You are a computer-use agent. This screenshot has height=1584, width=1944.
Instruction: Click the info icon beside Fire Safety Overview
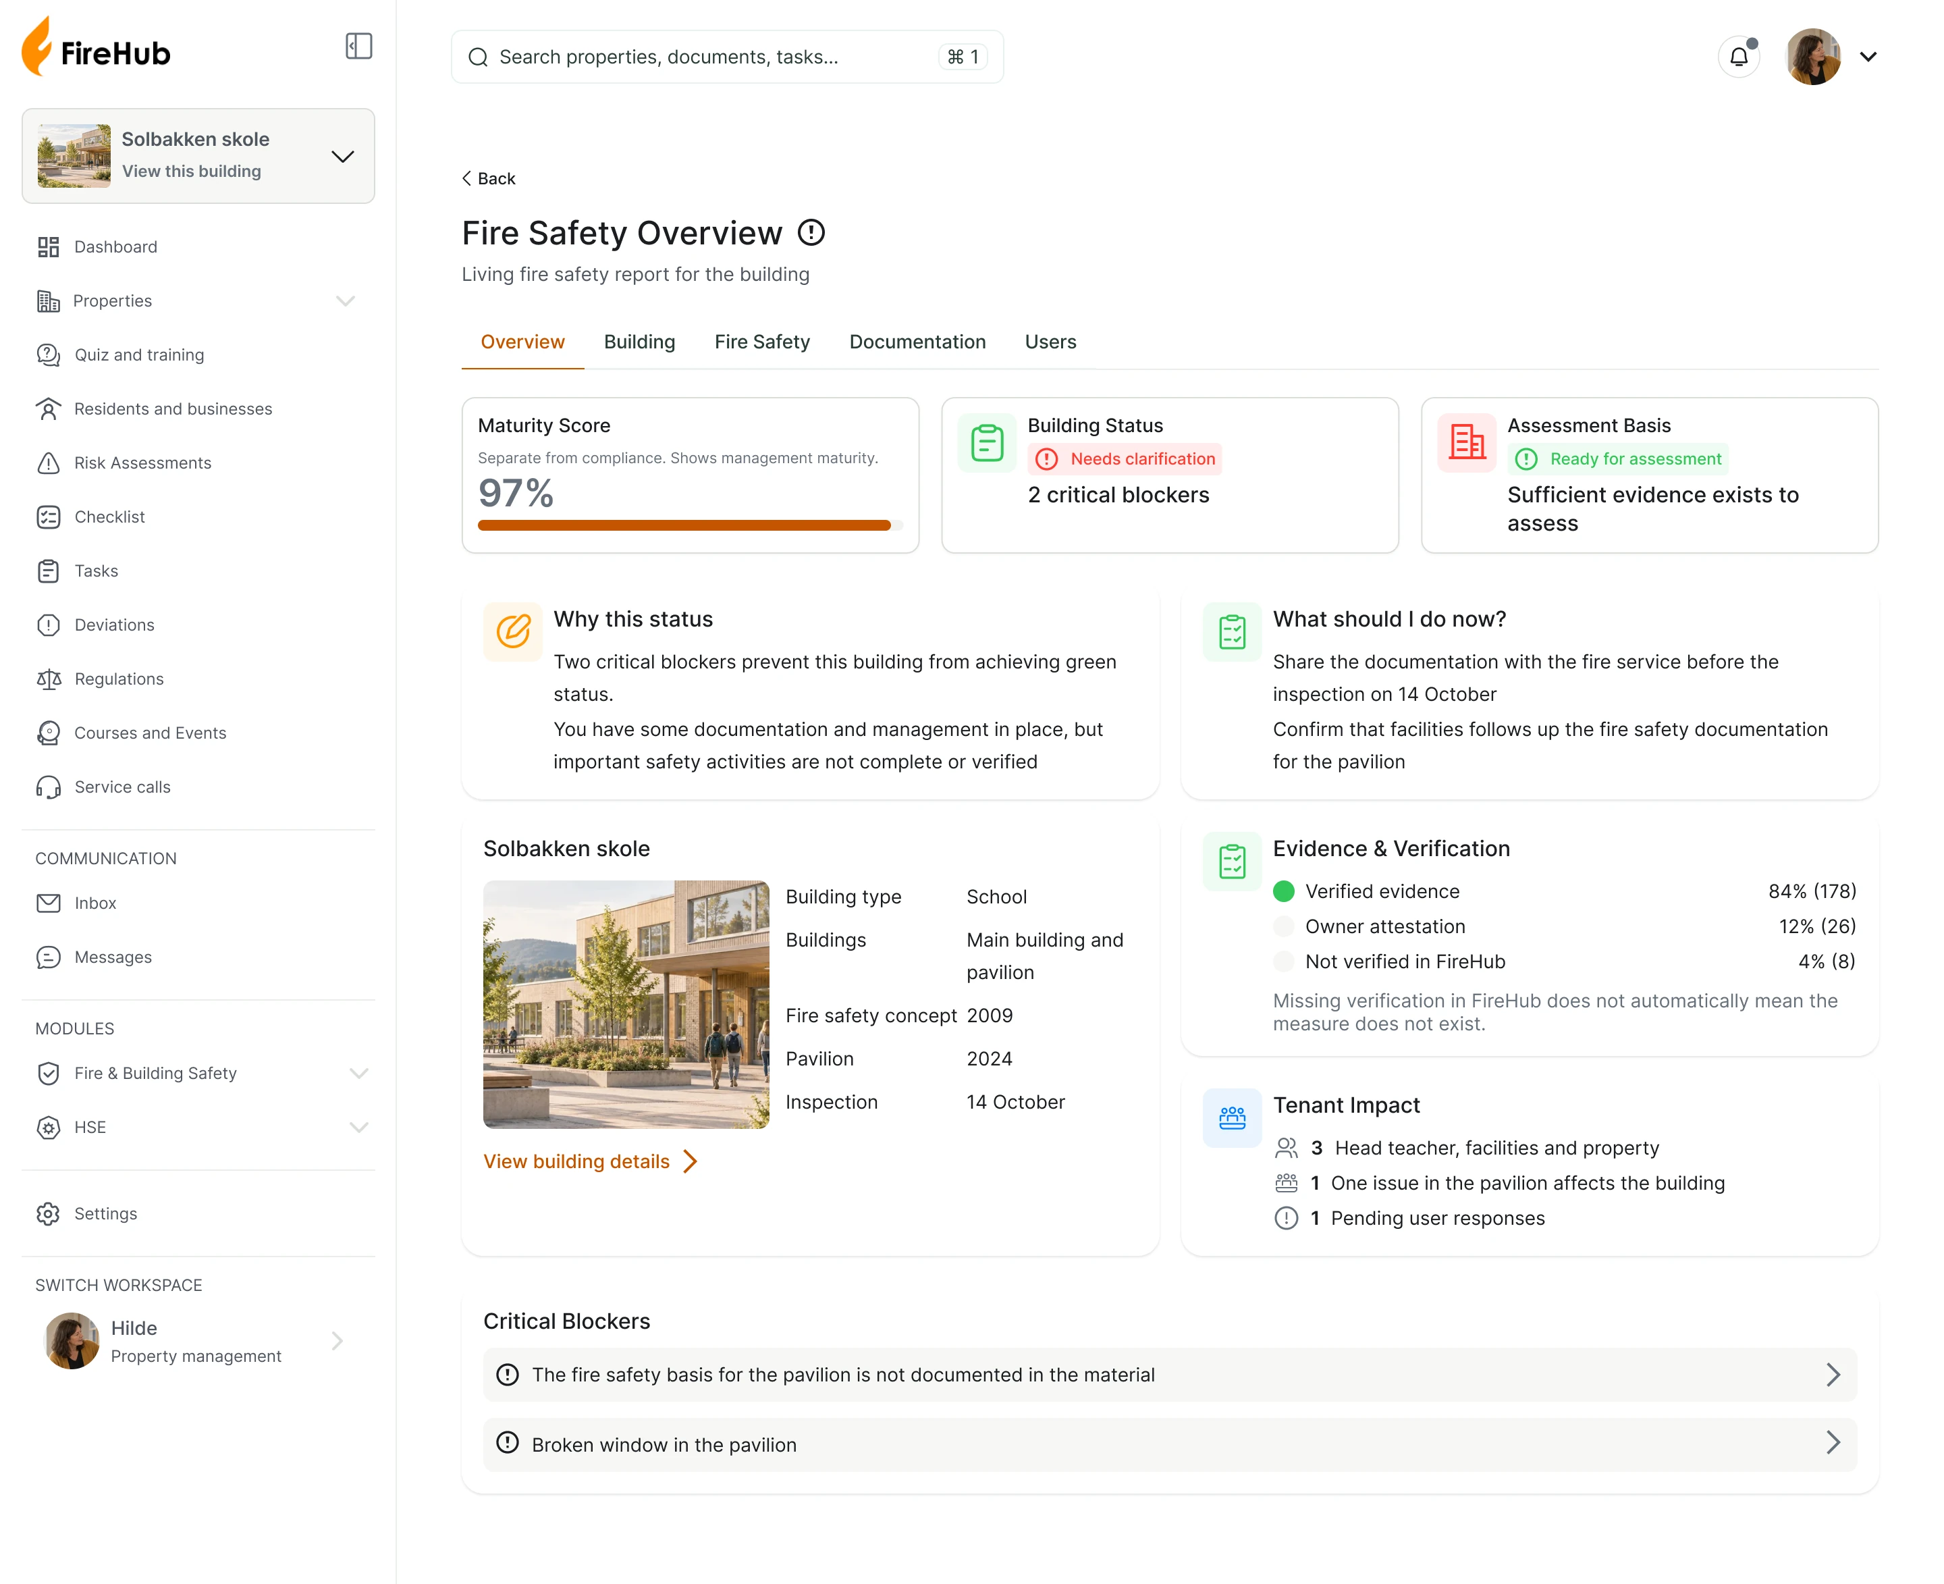[x=811, y=233]
